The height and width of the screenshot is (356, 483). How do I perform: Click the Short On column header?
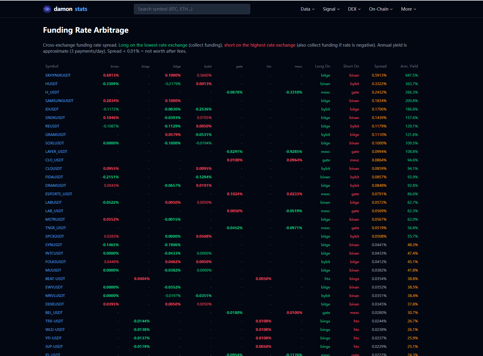click(351, 66)
